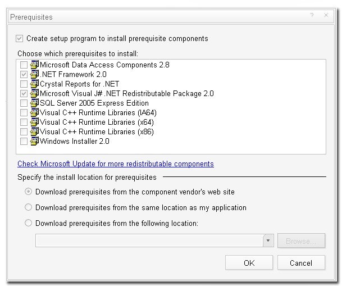Screen dimensions: 342x286
Task: Click the Cancel button
Action: pos(301,263)
